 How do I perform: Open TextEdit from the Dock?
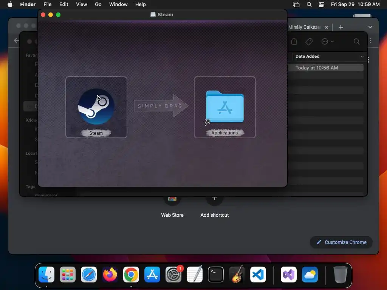click(195, 275)
